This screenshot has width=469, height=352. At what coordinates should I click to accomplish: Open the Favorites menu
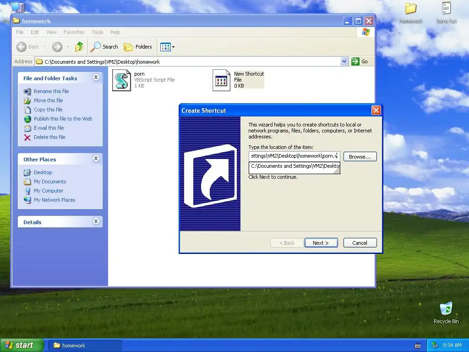pyautogui.click(x=74, y=32)
